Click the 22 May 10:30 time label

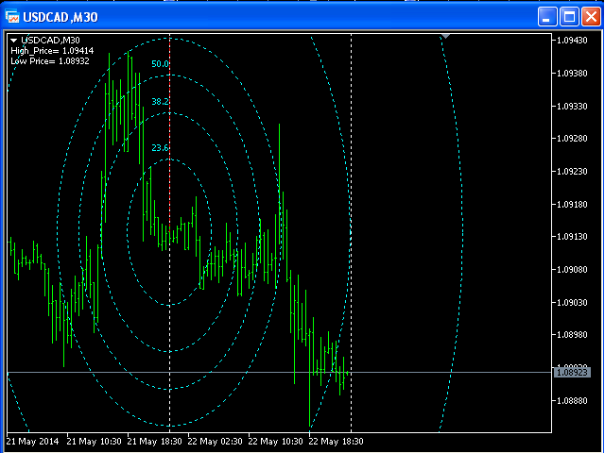click(x=276, y=442)
